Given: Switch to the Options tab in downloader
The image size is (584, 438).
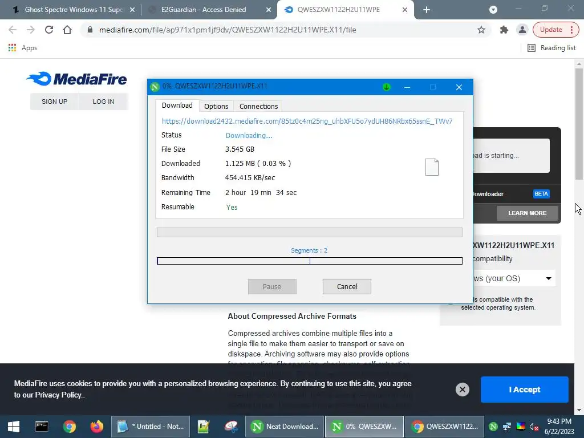Looking at the screenshot, I should (x=216, y=107).
